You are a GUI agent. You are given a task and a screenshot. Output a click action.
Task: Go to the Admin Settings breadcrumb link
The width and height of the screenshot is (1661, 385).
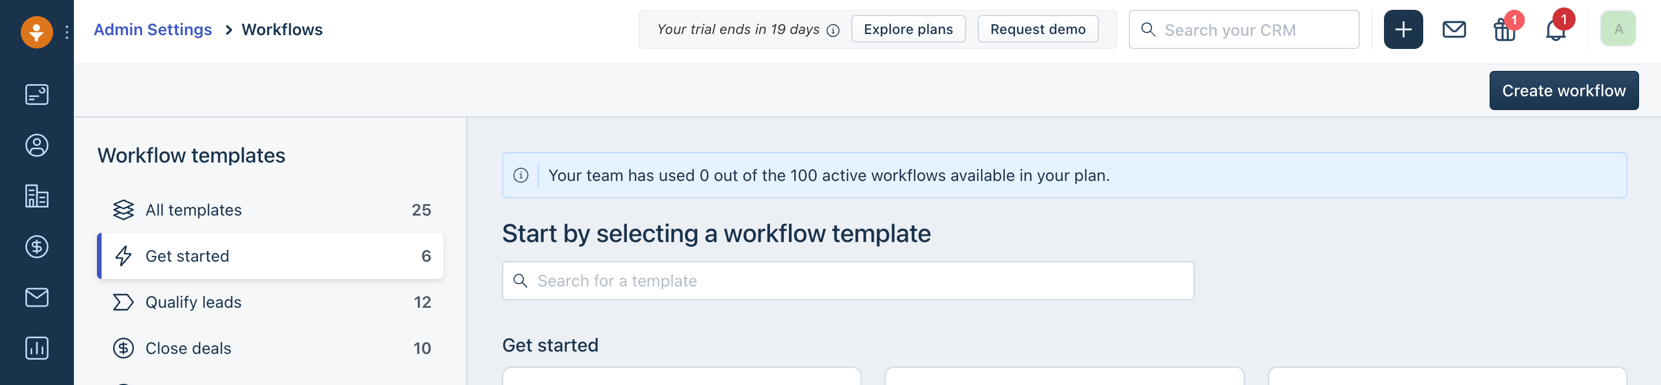click(x=153, y=29)
